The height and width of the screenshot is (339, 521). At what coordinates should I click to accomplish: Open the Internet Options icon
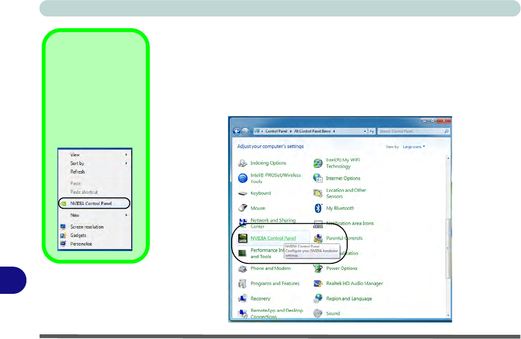pyautogui.click(x=318, y=178)
